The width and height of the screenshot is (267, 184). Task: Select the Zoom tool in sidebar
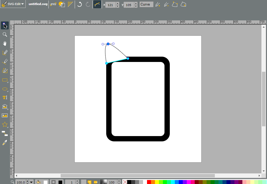pyautogui.click(x=5, y=35)
